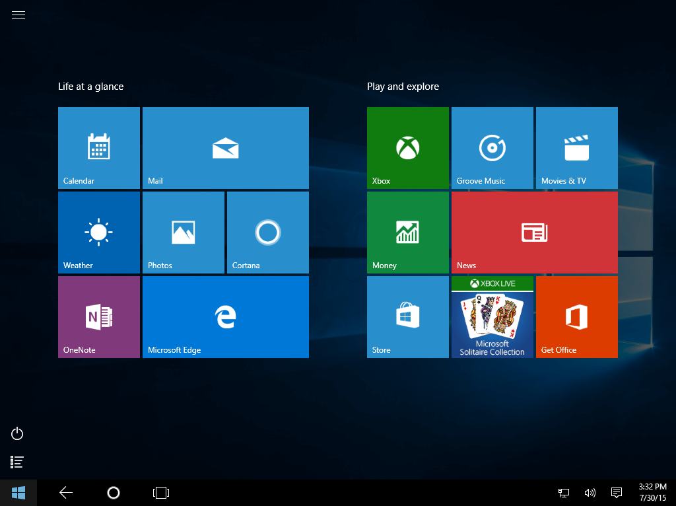Screen dimensions: 676x506
Task: Open Cortana search circle in taskbar
Action: (x=114, y=493)
